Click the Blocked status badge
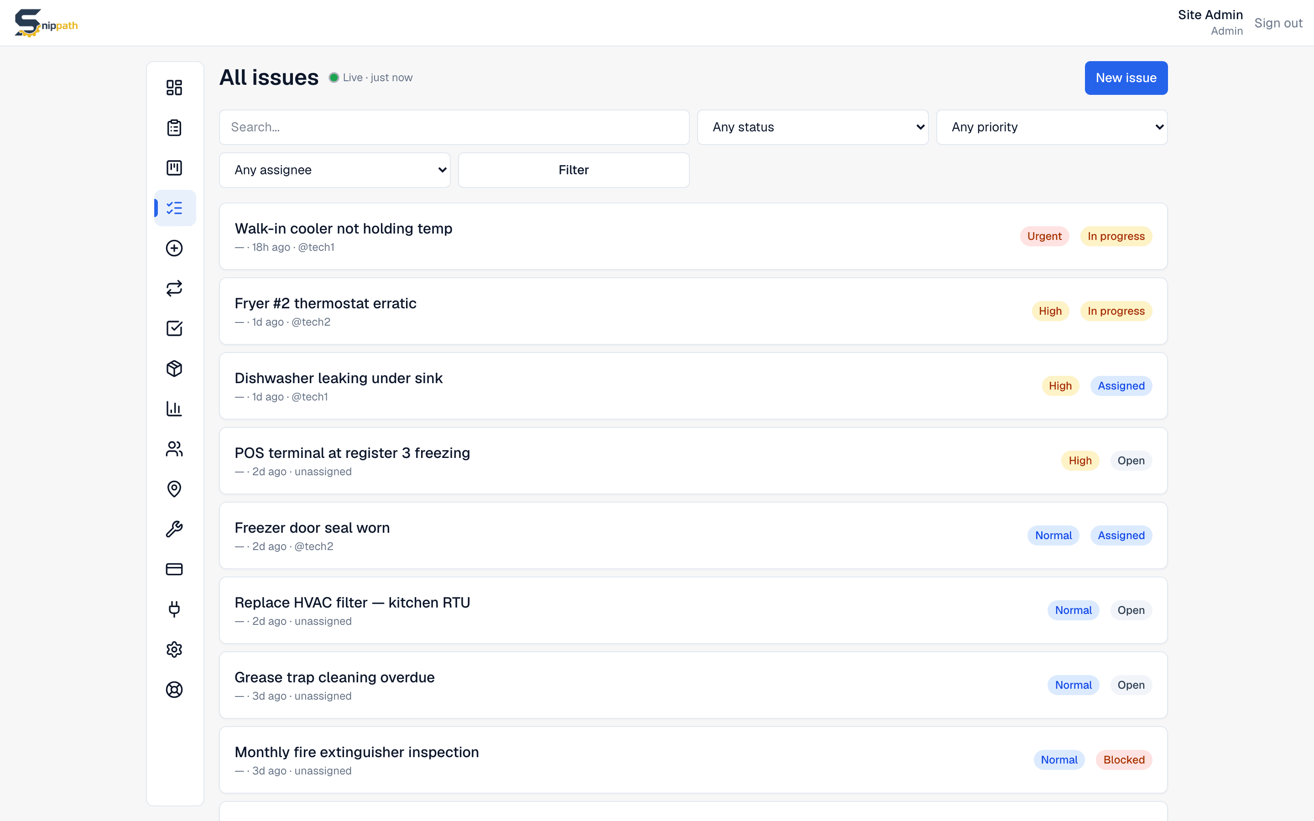The height and width of the screenshot is (821, 1314). [1124, 759]
